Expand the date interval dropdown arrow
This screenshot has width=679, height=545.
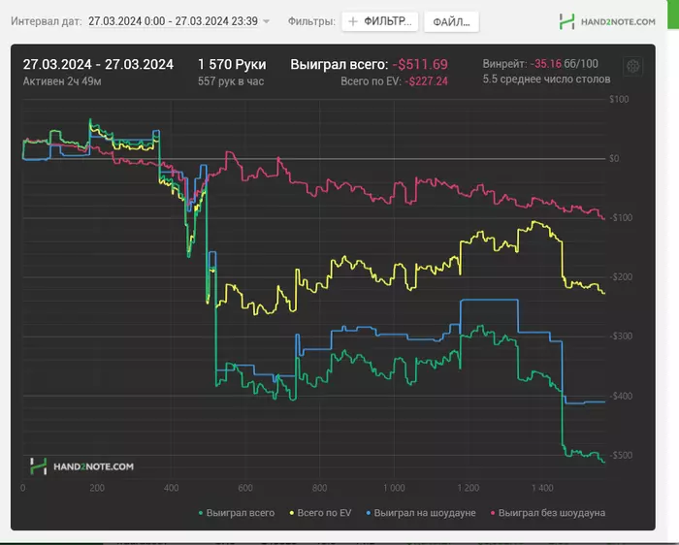(267, 21)
